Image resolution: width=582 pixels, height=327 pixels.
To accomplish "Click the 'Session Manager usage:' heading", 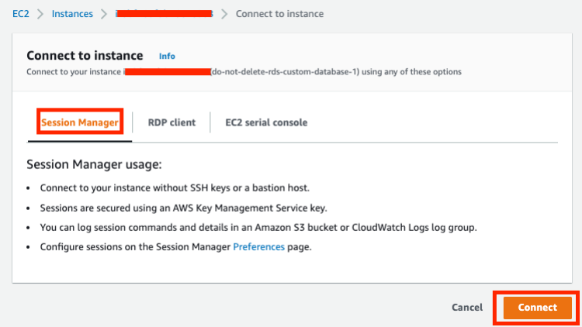I will click(94, 165).
